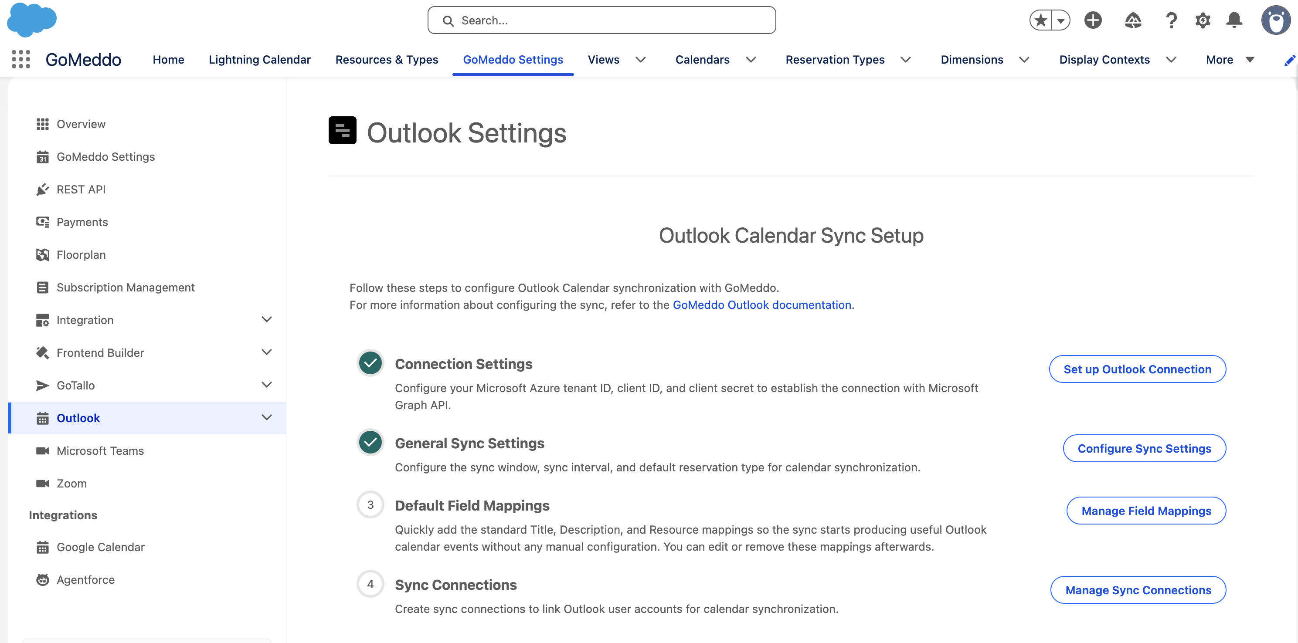The image size is (1298, 643).
Task: Open the user profile avatar
Action: pyautogui.click(x=1275, y=20)
